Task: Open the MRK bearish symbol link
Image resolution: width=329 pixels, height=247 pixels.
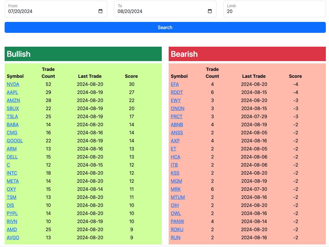Action: click(x=176, y=189)
